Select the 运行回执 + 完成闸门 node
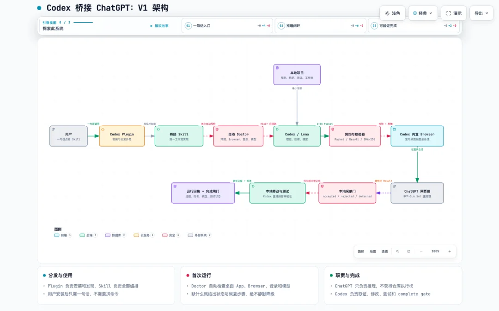This screenshot has height=311, width=499. tap(203, 193)
